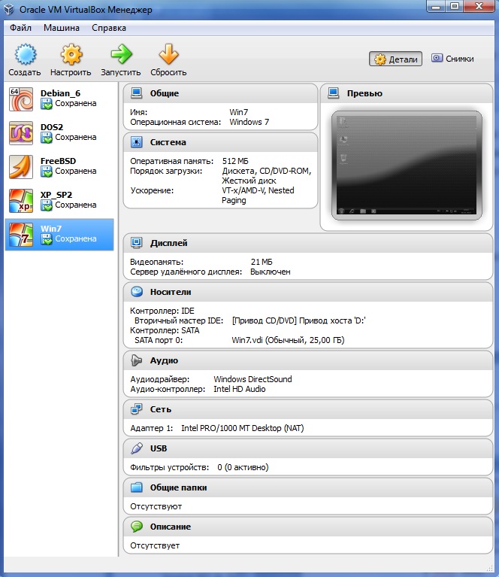
Task: Select the DOS2 machine icon
Action: pos(21,133)
